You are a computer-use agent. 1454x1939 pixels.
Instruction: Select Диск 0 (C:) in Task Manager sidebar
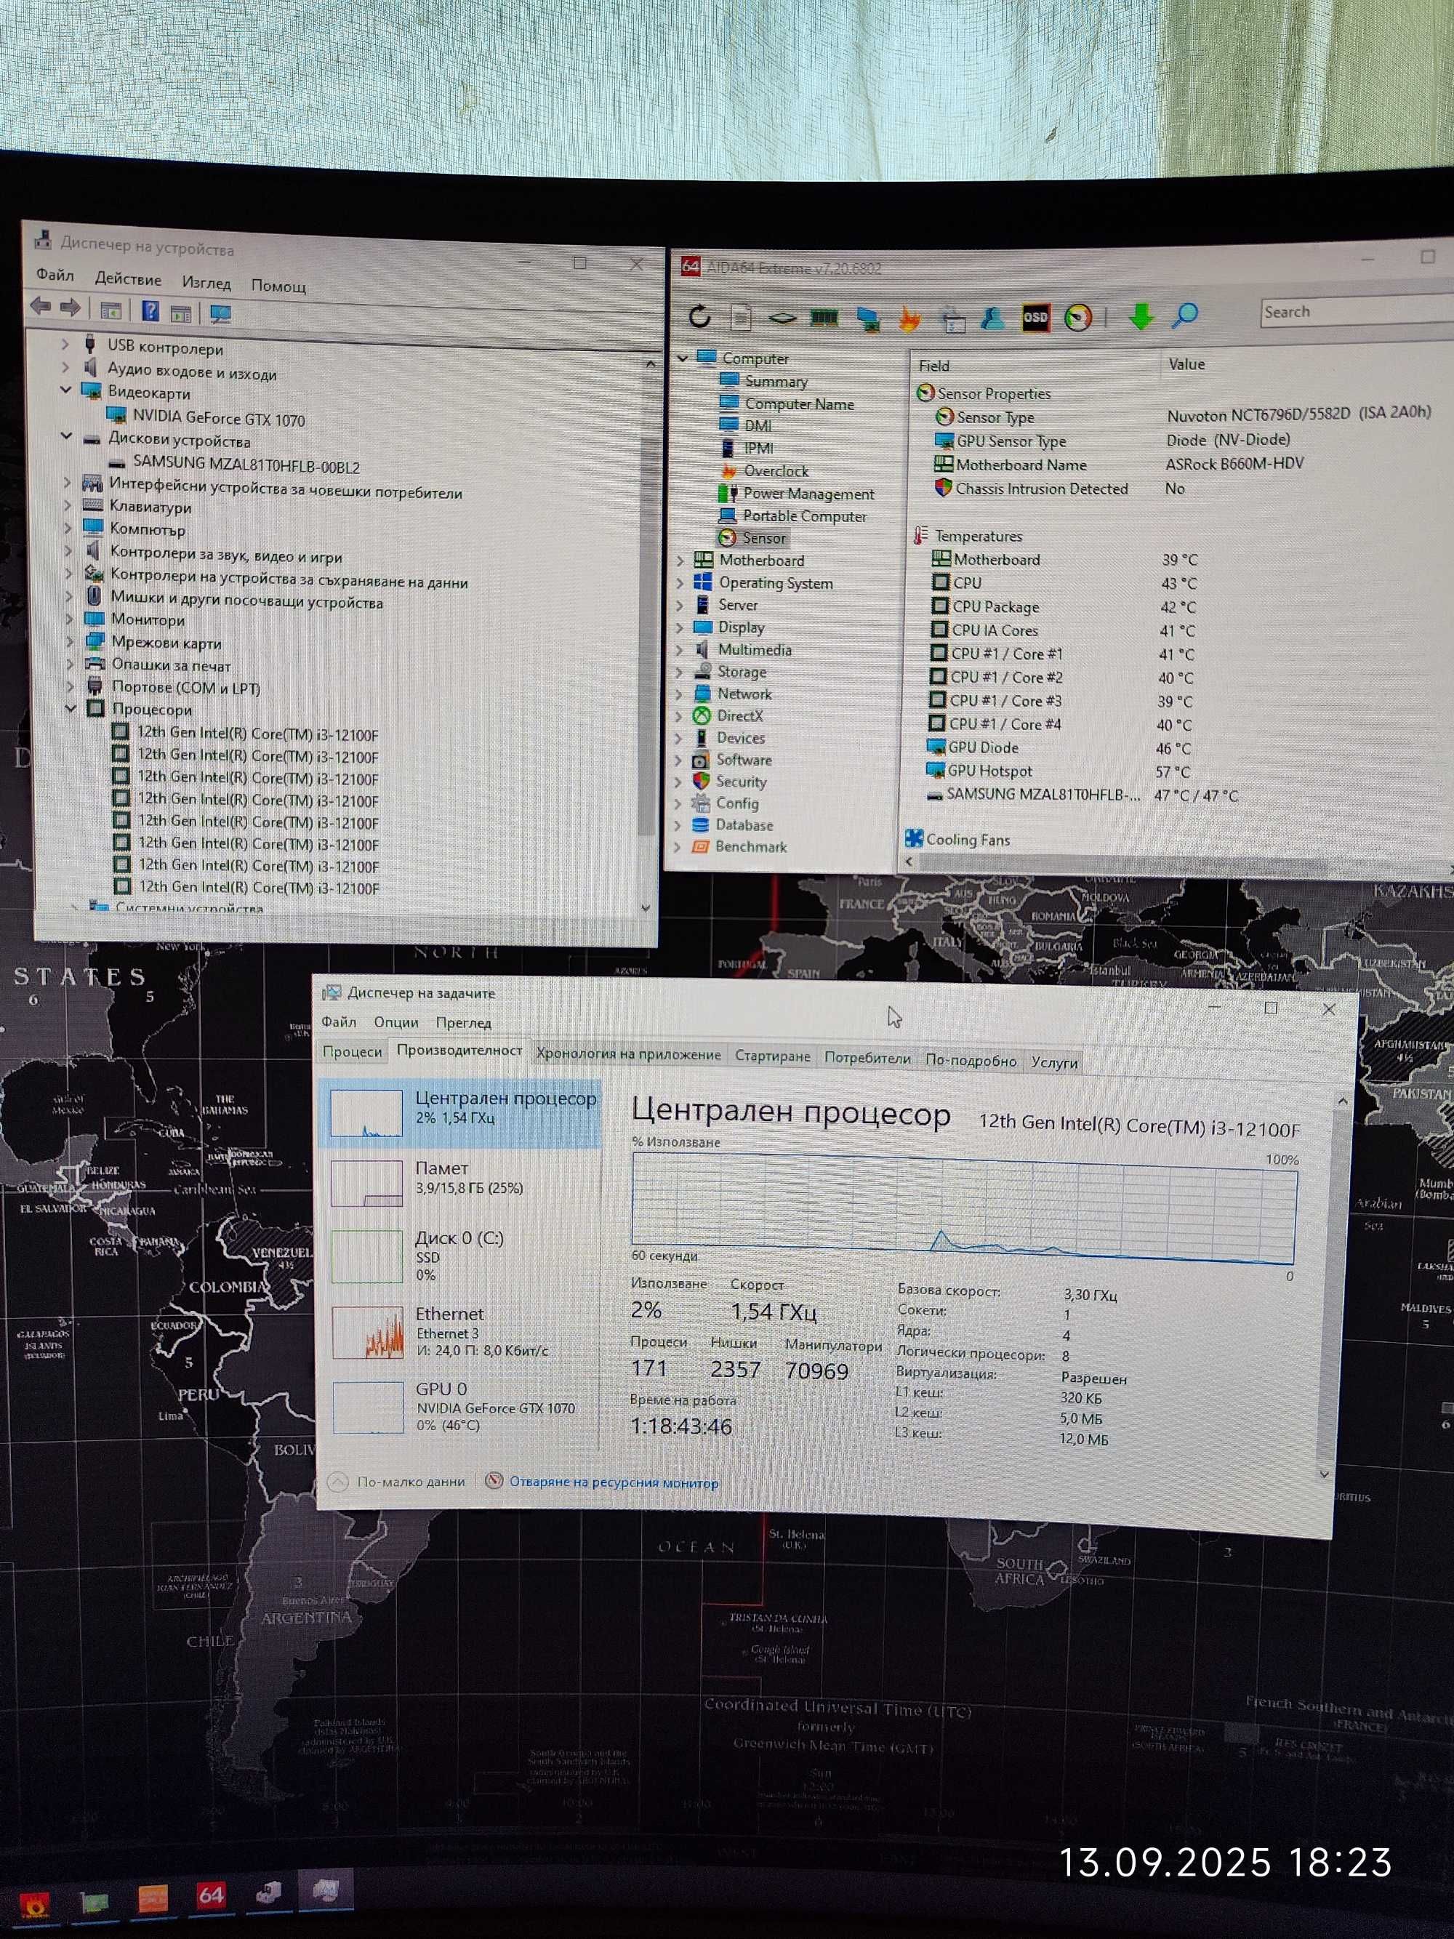pyautogui.click(x=461, y=1257)
